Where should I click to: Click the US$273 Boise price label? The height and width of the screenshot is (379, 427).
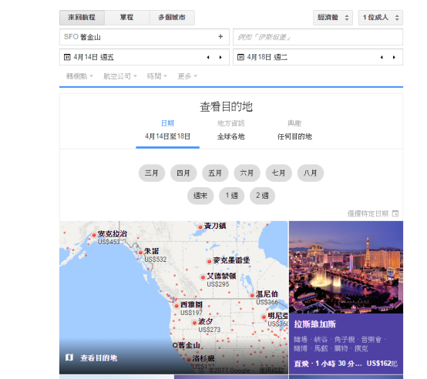tap(210, 330)
